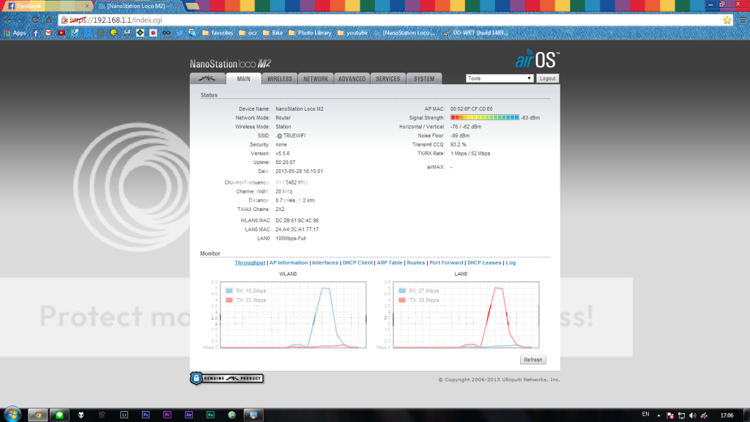Screen dimensions: 750x422
Task: Click the Refresh button
Action: [x=533, y=360]
